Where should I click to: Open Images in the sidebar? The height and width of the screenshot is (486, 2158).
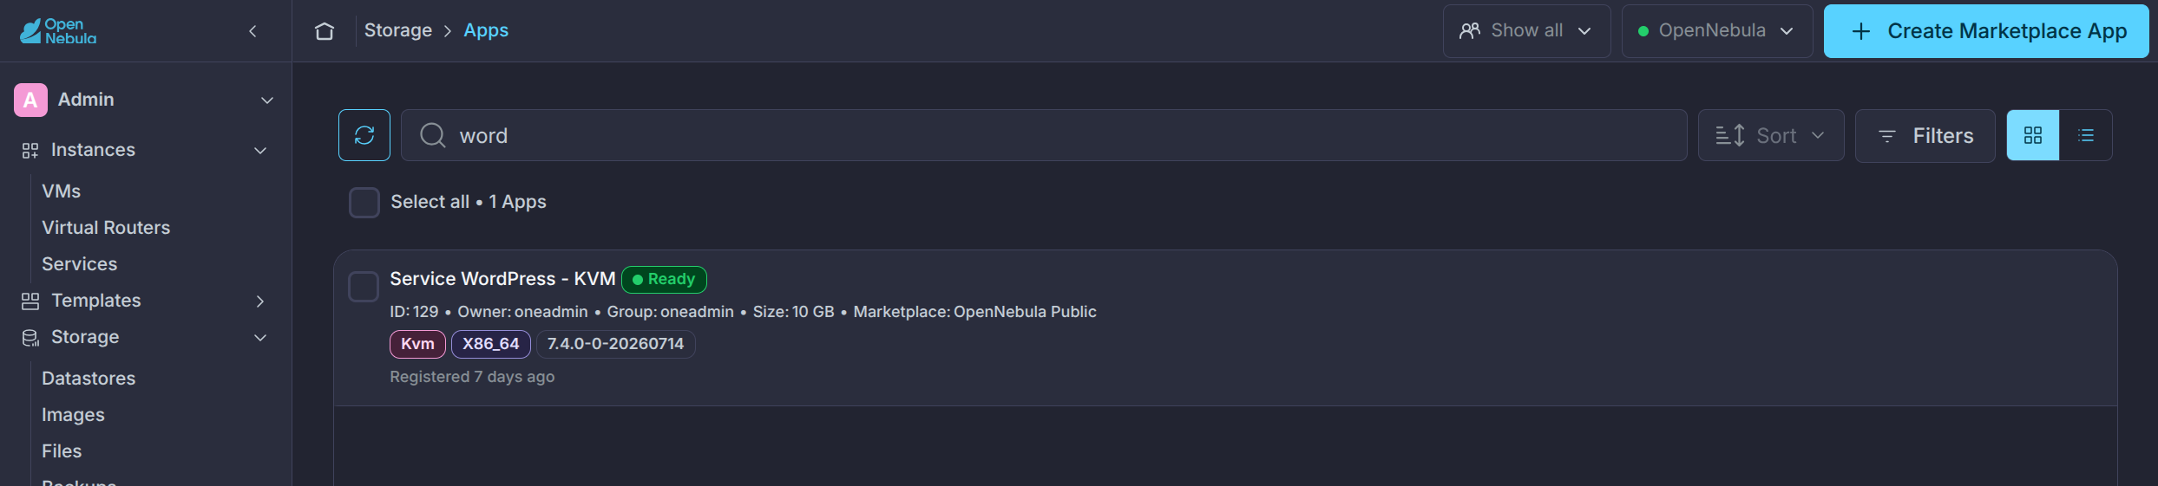pos(73,415)
